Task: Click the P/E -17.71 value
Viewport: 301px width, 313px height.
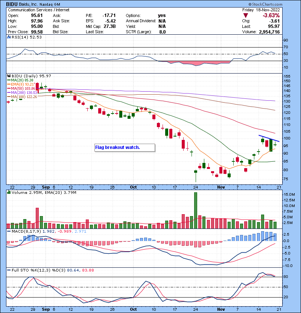Action: 109,15
